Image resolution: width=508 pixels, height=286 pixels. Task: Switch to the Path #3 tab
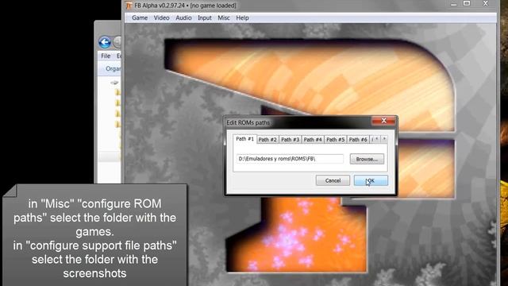[290, 140]
